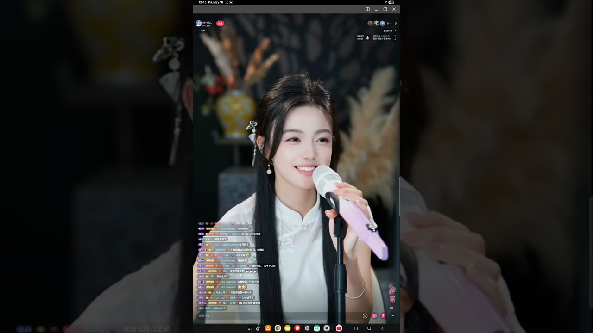Tap the streamer's profile avatar
This screenshot has width=593, height=333.
point(198,23)
